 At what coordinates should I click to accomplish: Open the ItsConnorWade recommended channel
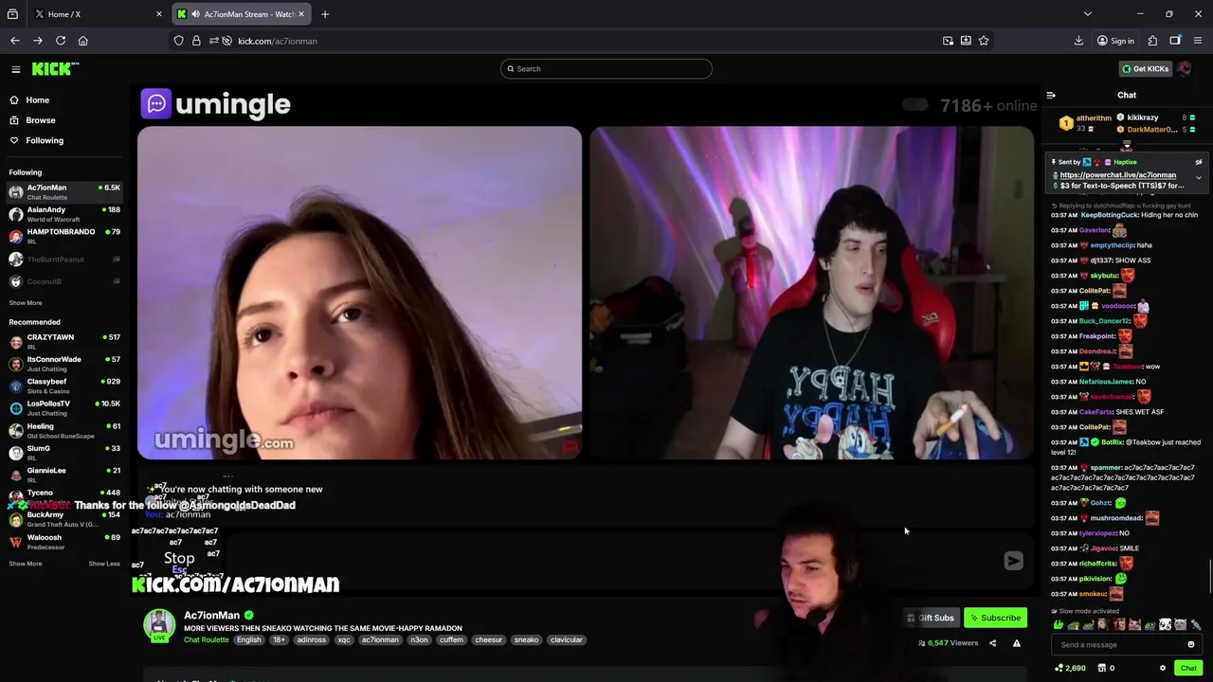(65, 364)
